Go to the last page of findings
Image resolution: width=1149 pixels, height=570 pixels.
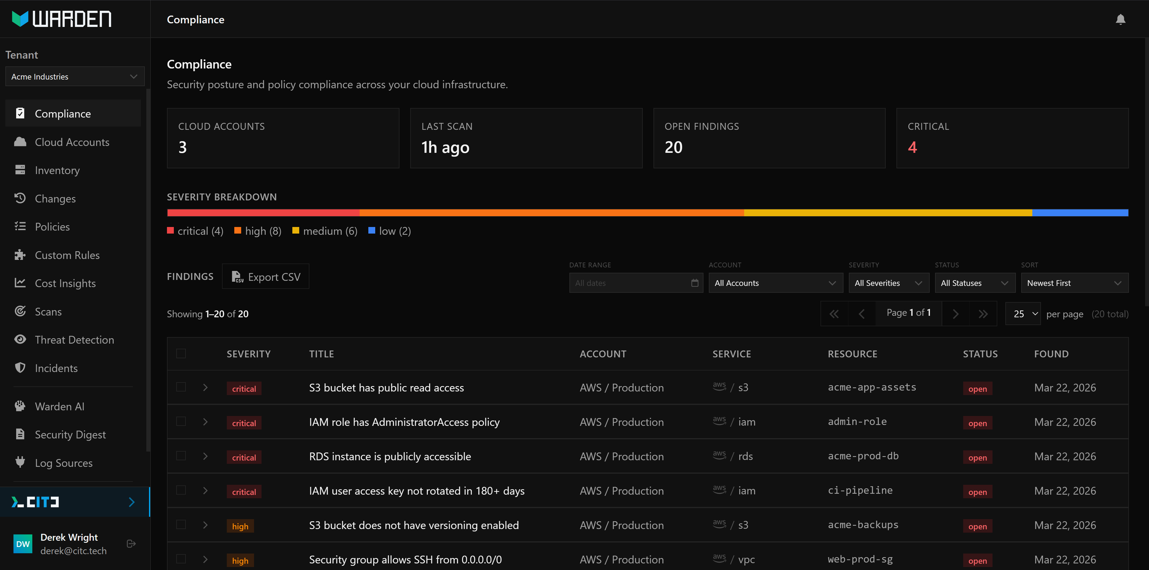[984, 313]
